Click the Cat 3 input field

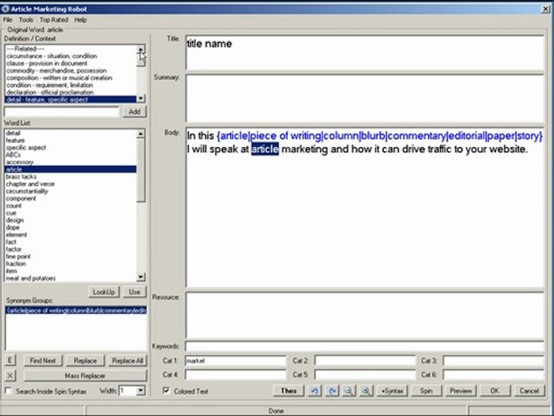click(x=493, y=361)
